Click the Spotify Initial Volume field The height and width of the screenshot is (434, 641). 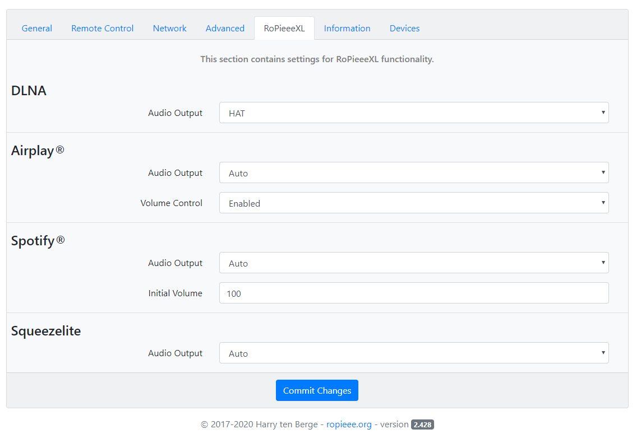pos(413,293)
